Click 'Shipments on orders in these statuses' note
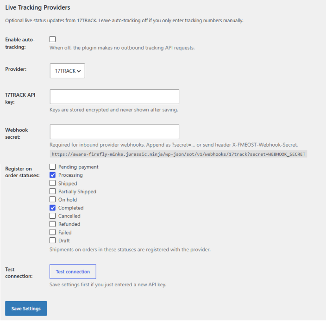Screen dimensions: 326x321 pos(130,249)
